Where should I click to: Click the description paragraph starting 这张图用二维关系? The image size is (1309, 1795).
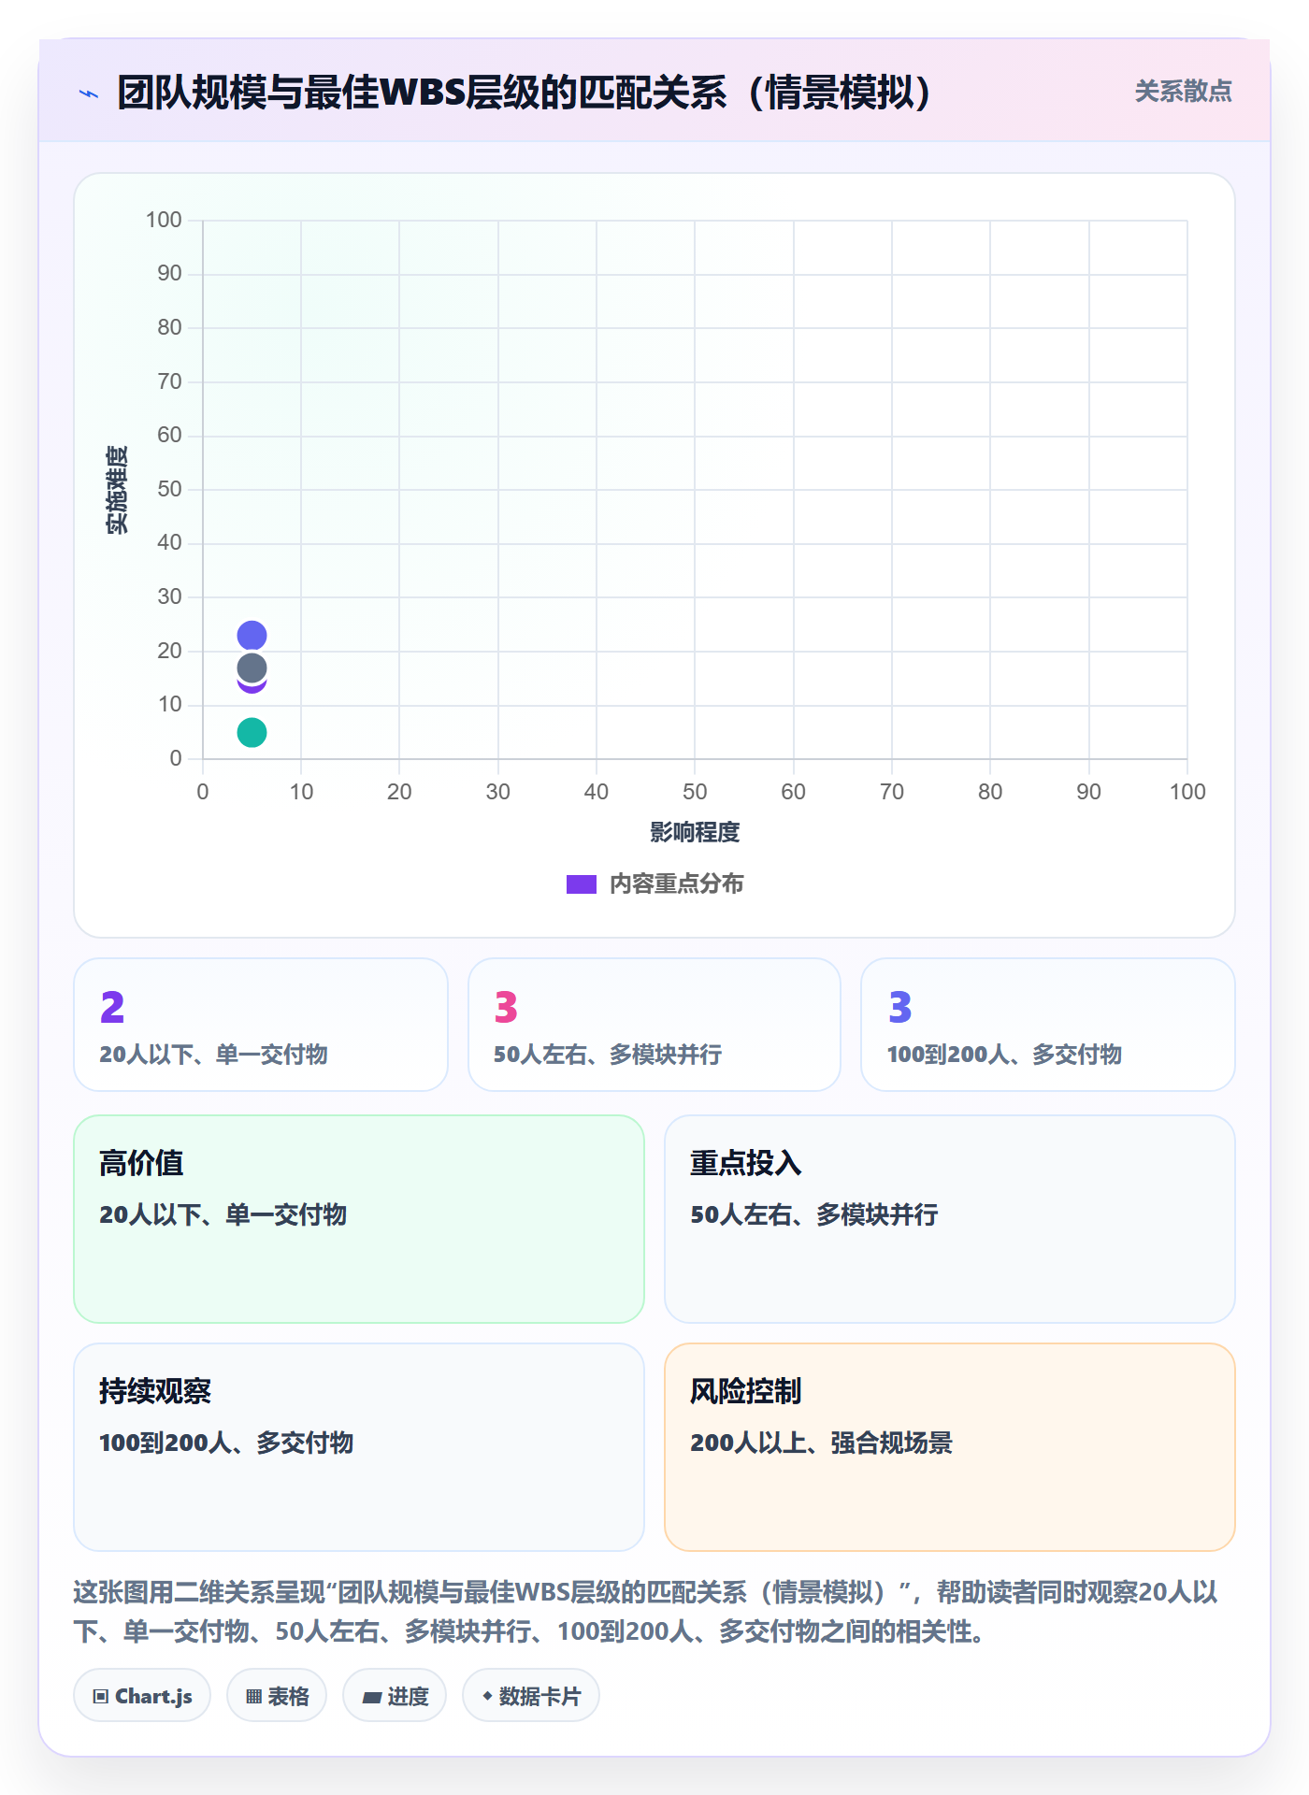click(x=645, y=1612)
